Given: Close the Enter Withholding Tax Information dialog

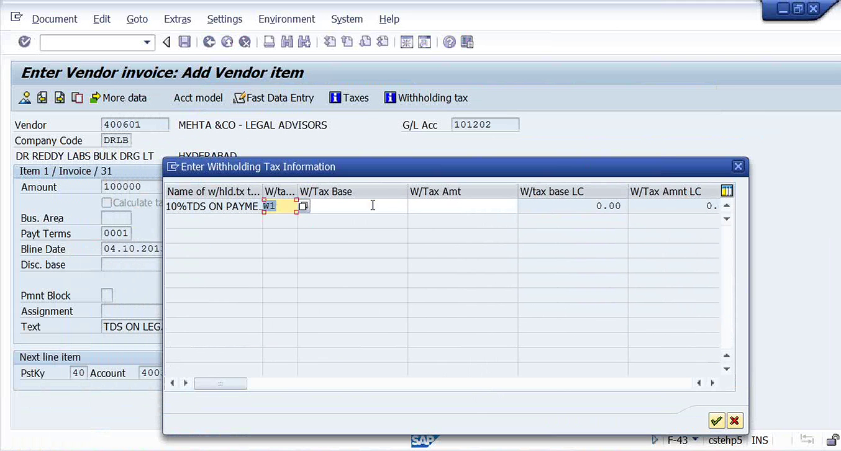Looking at the screenshot, I should [x=738, y=166].
